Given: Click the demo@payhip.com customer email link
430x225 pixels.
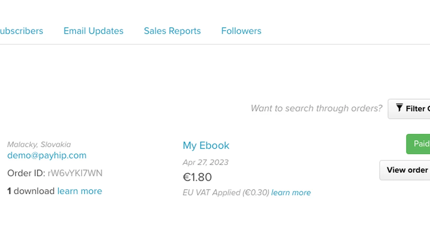Looking at the screenshot, I should [x=47, y=155].
